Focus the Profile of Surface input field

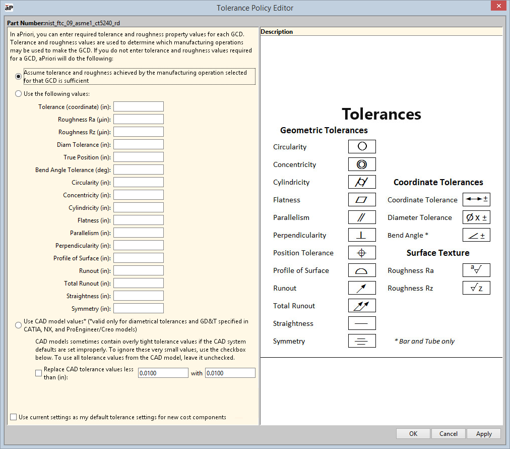(139, 258)
